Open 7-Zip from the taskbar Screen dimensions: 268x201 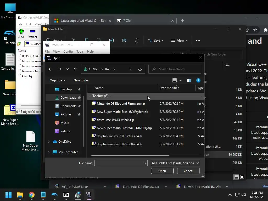66,195
